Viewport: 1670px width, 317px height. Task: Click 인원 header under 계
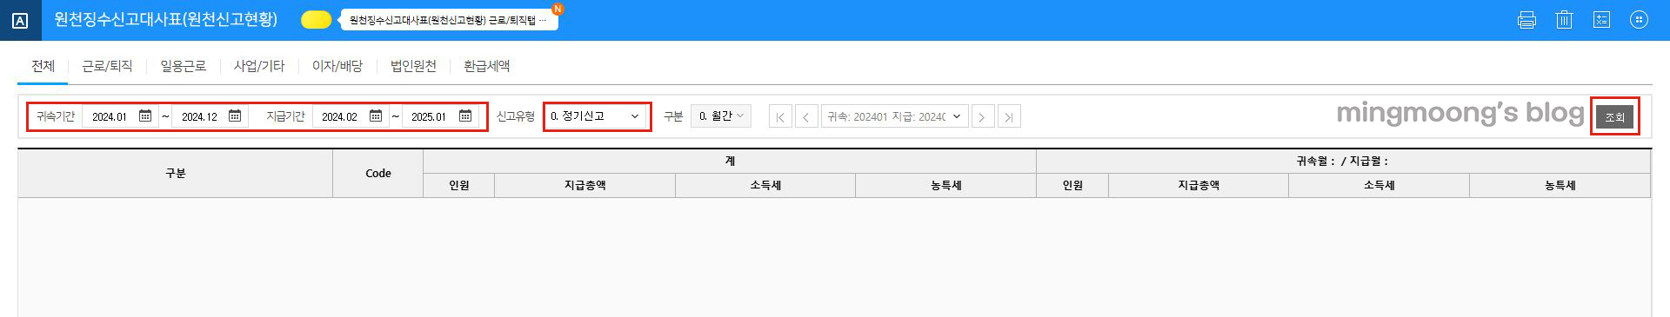click(459, 185)
